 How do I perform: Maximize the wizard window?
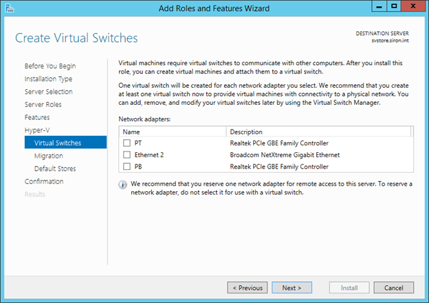[x=394, y=6]
